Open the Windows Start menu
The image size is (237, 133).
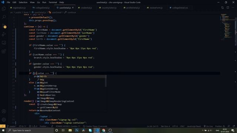coord(3,130)
